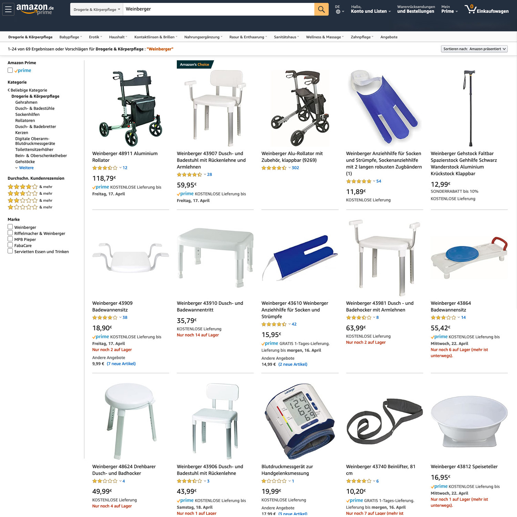Viewport: 517px width, 517px height.
Task: Open the blood pressure monitor product image
Action: click(300, 421)
